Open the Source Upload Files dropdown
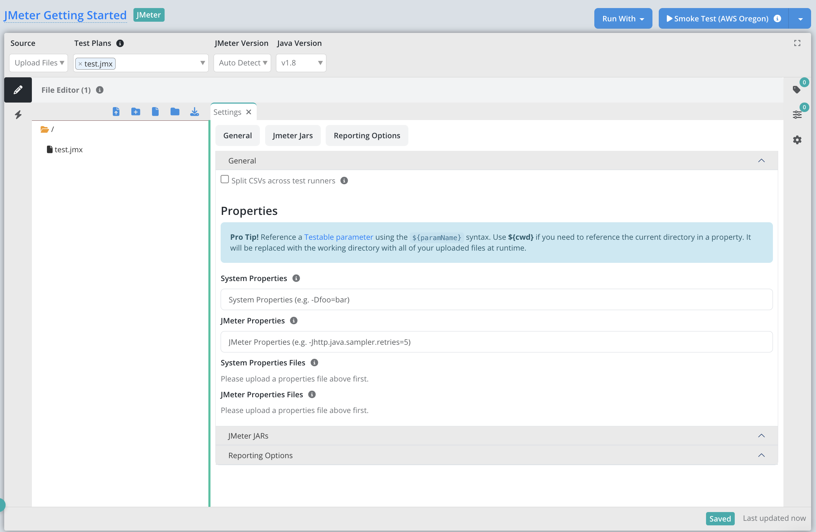Viewport: 816px width, 532px height. point(39,63)
